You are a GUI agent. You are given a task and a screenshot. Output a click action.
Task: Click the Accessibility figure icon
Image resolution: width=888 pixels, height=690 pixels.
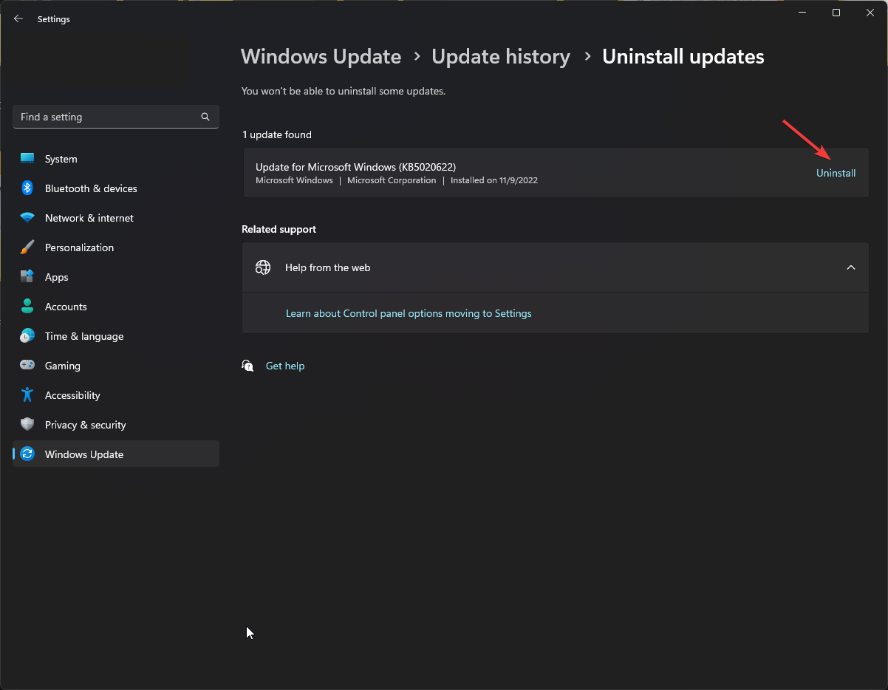[x=27, y=395]
